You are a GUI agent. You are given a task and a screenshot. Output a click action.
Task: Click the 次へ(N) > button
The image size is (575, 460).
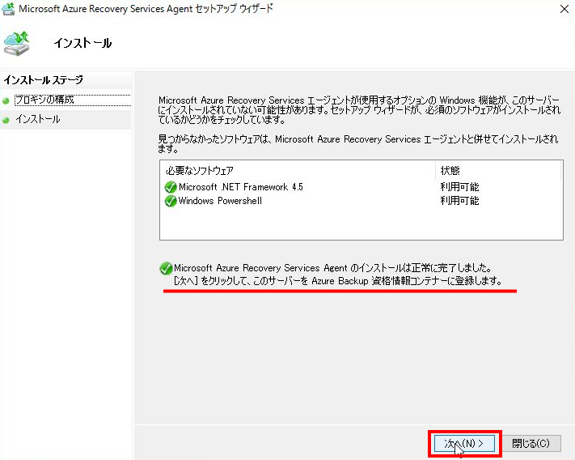tap(464, 444)
